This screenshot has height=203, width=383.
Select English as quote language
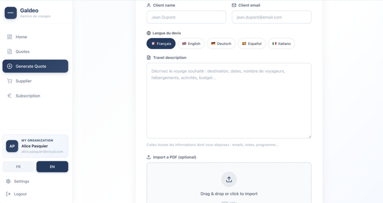[191, 44]
